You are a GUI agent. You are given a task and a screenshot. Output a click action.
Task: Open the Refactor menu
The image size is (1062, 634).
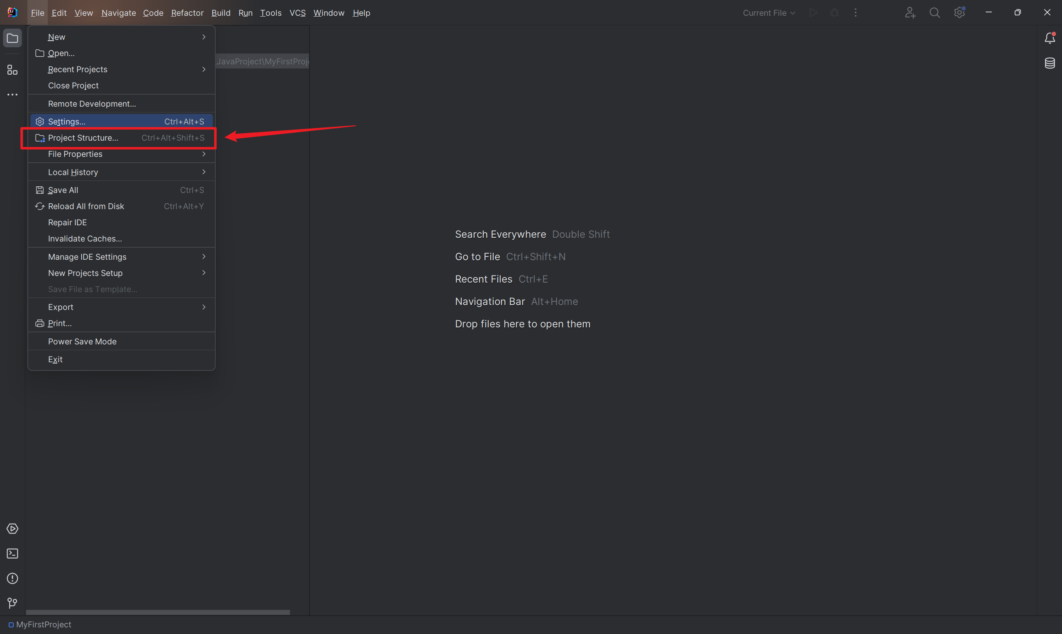point(187,13)
